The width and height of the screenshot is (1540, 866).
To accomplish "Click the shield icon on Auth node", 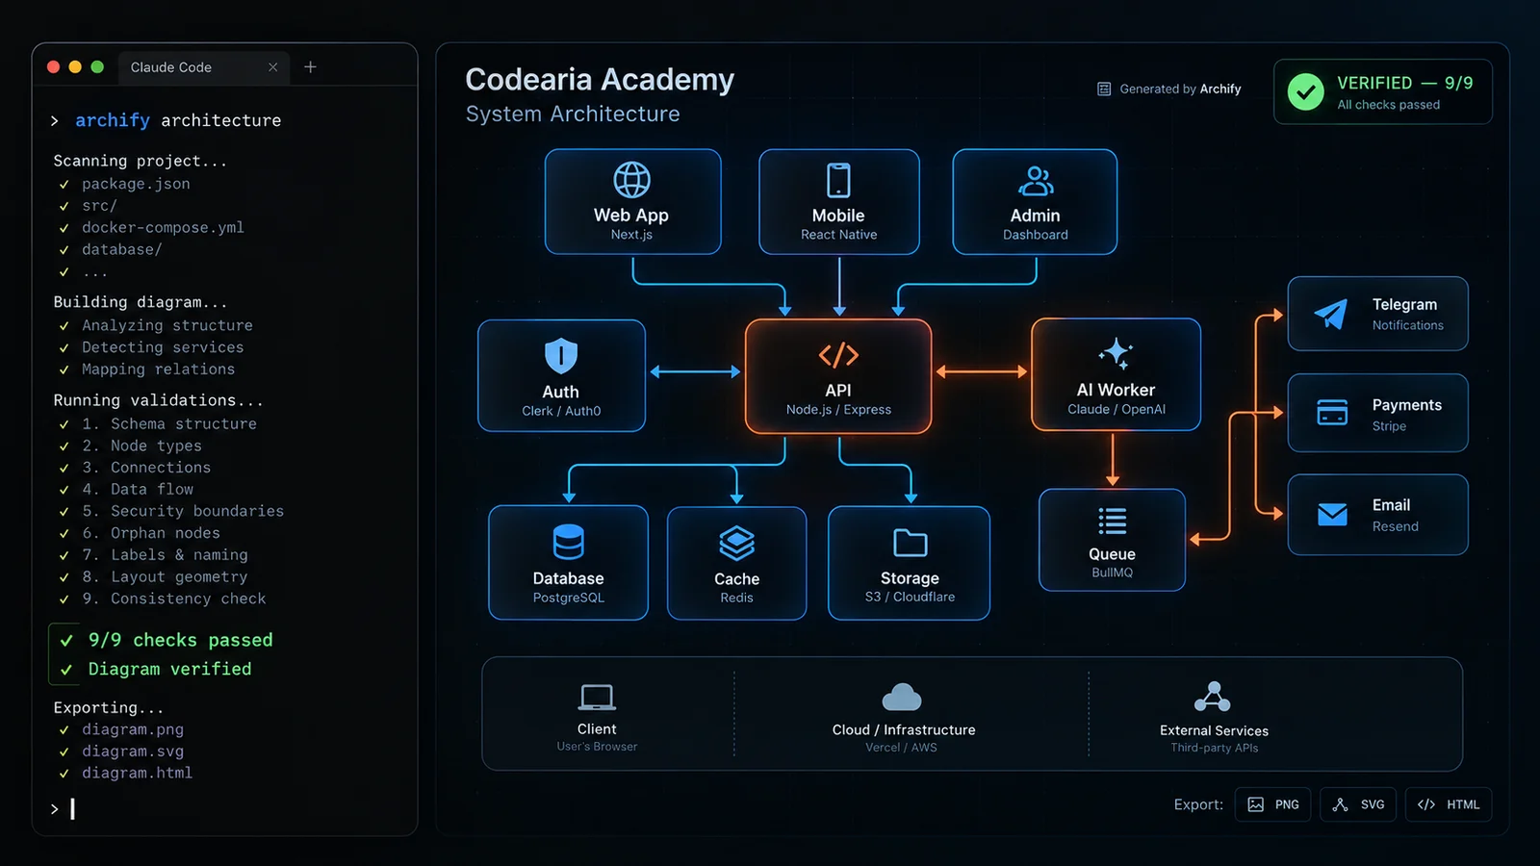I will point(561,356).
